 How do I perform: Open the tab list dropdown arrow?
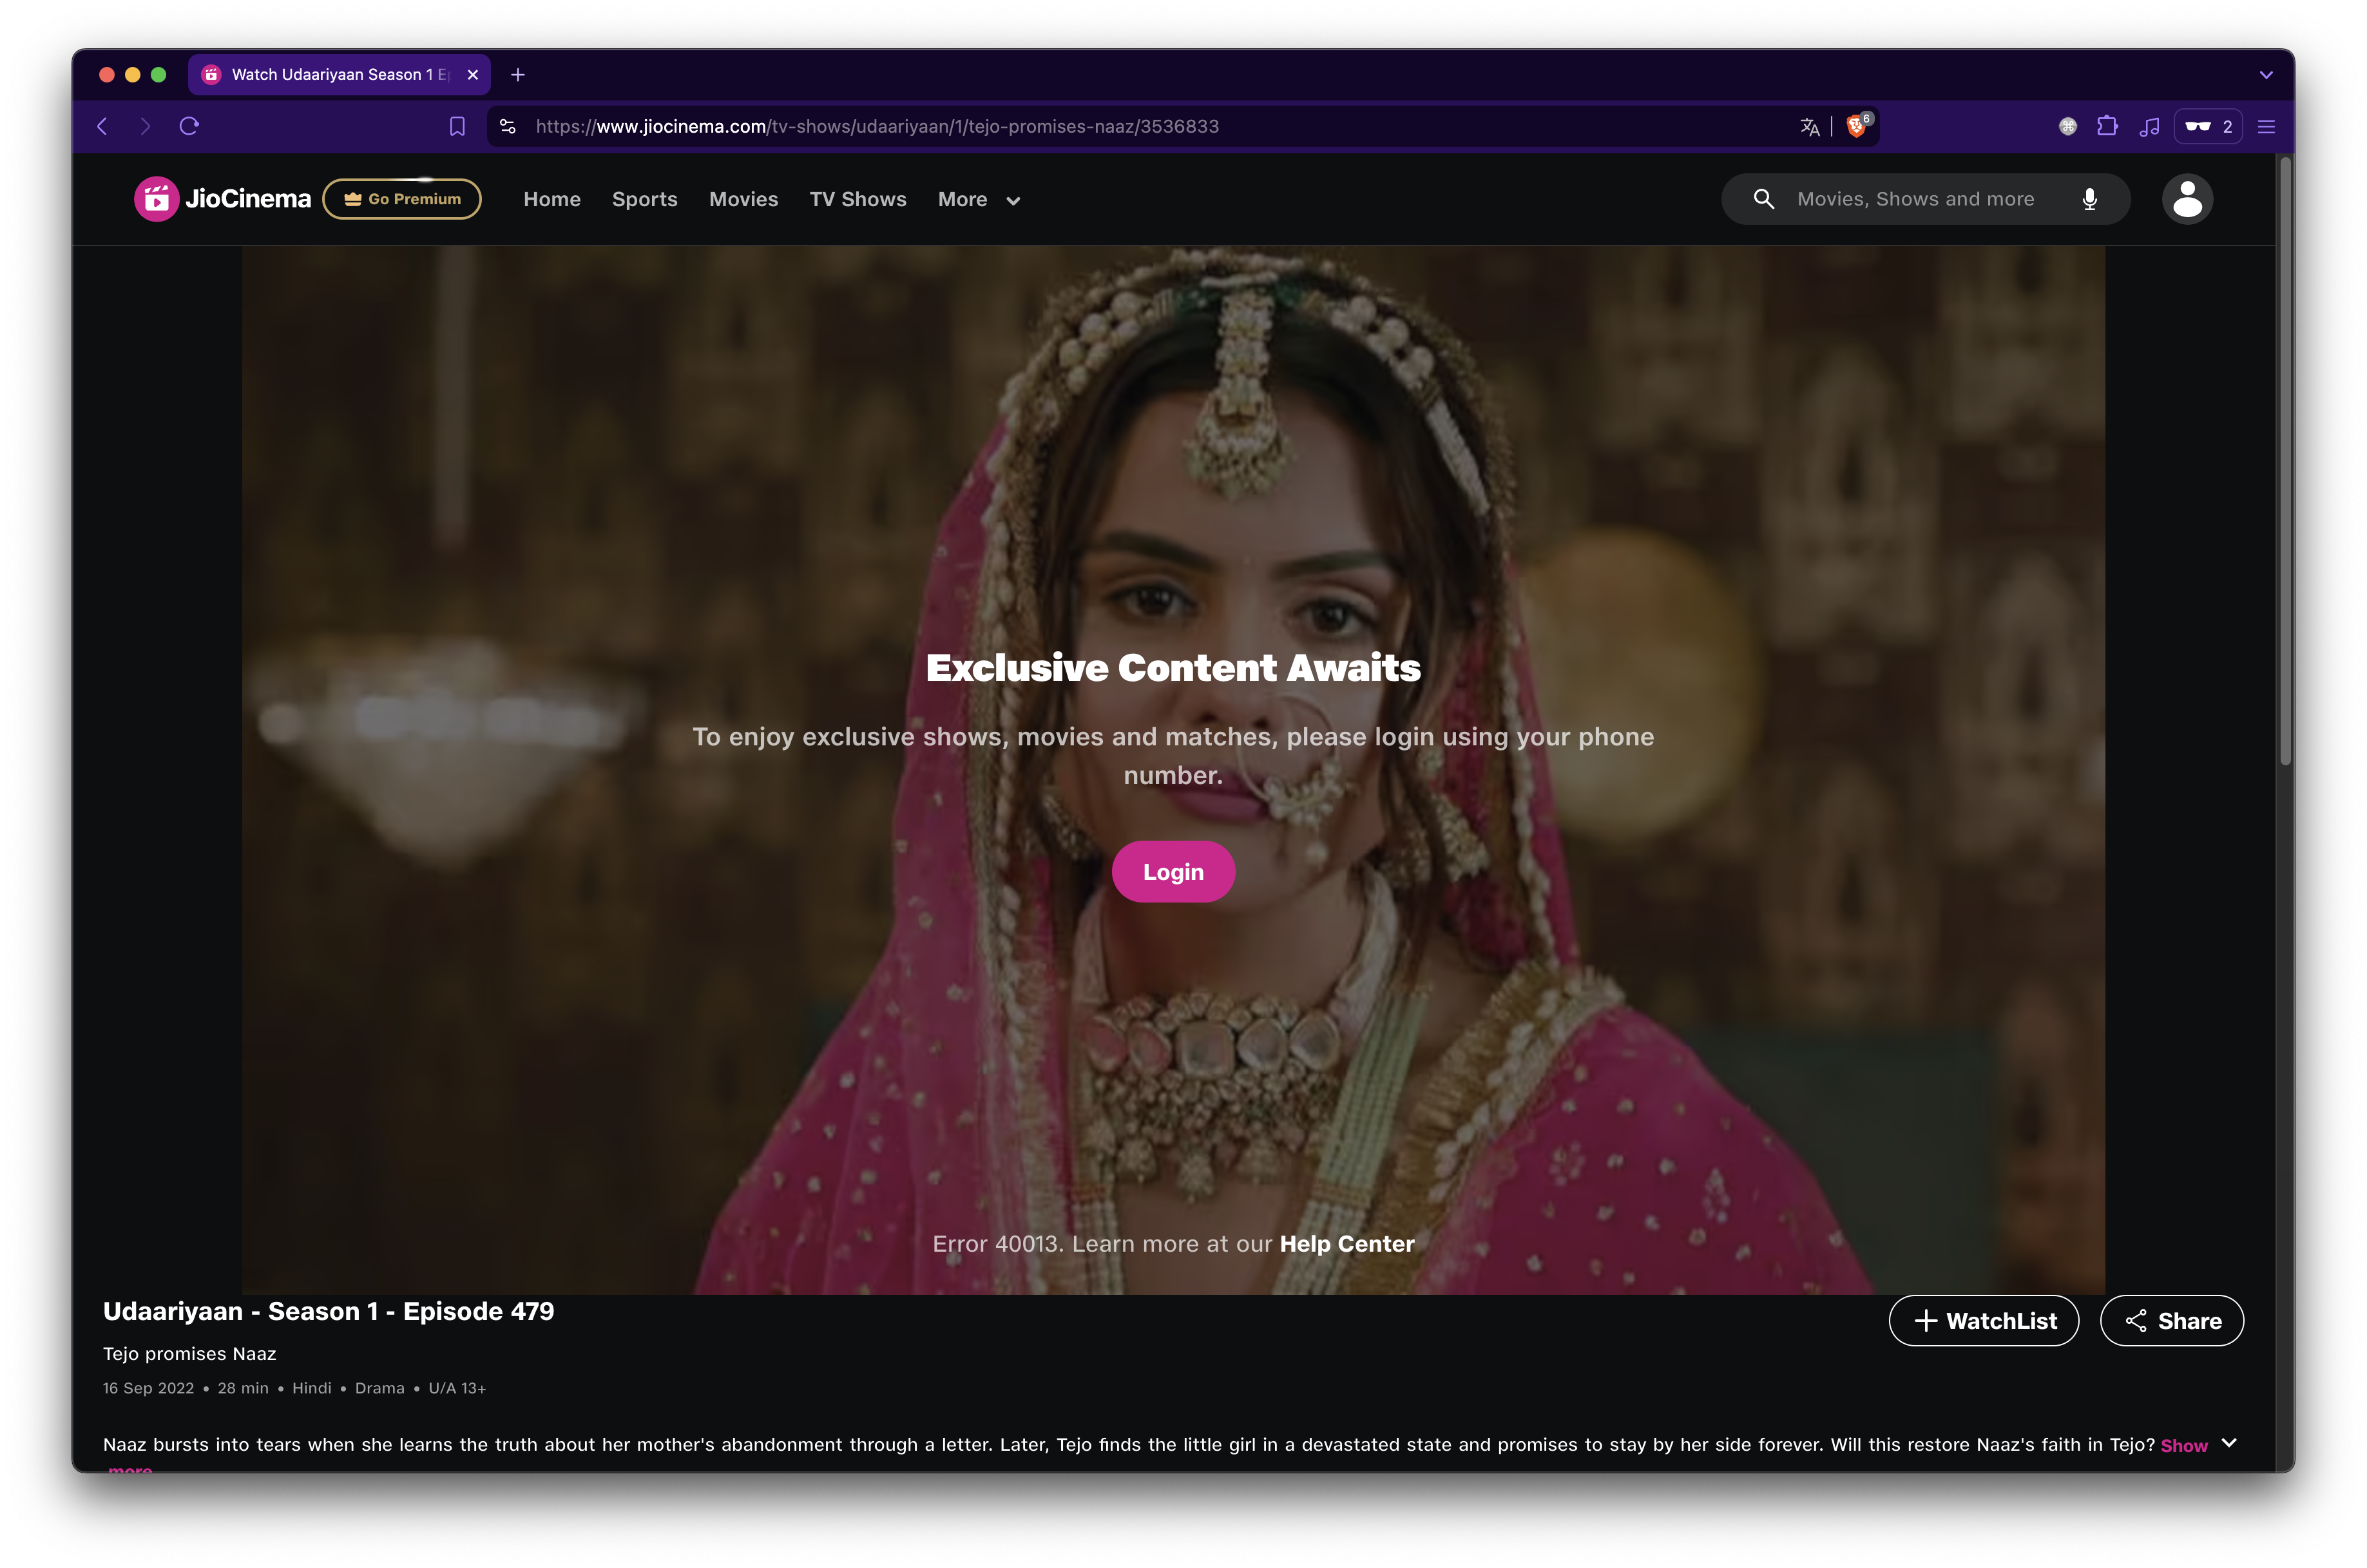click(2266, 75)
